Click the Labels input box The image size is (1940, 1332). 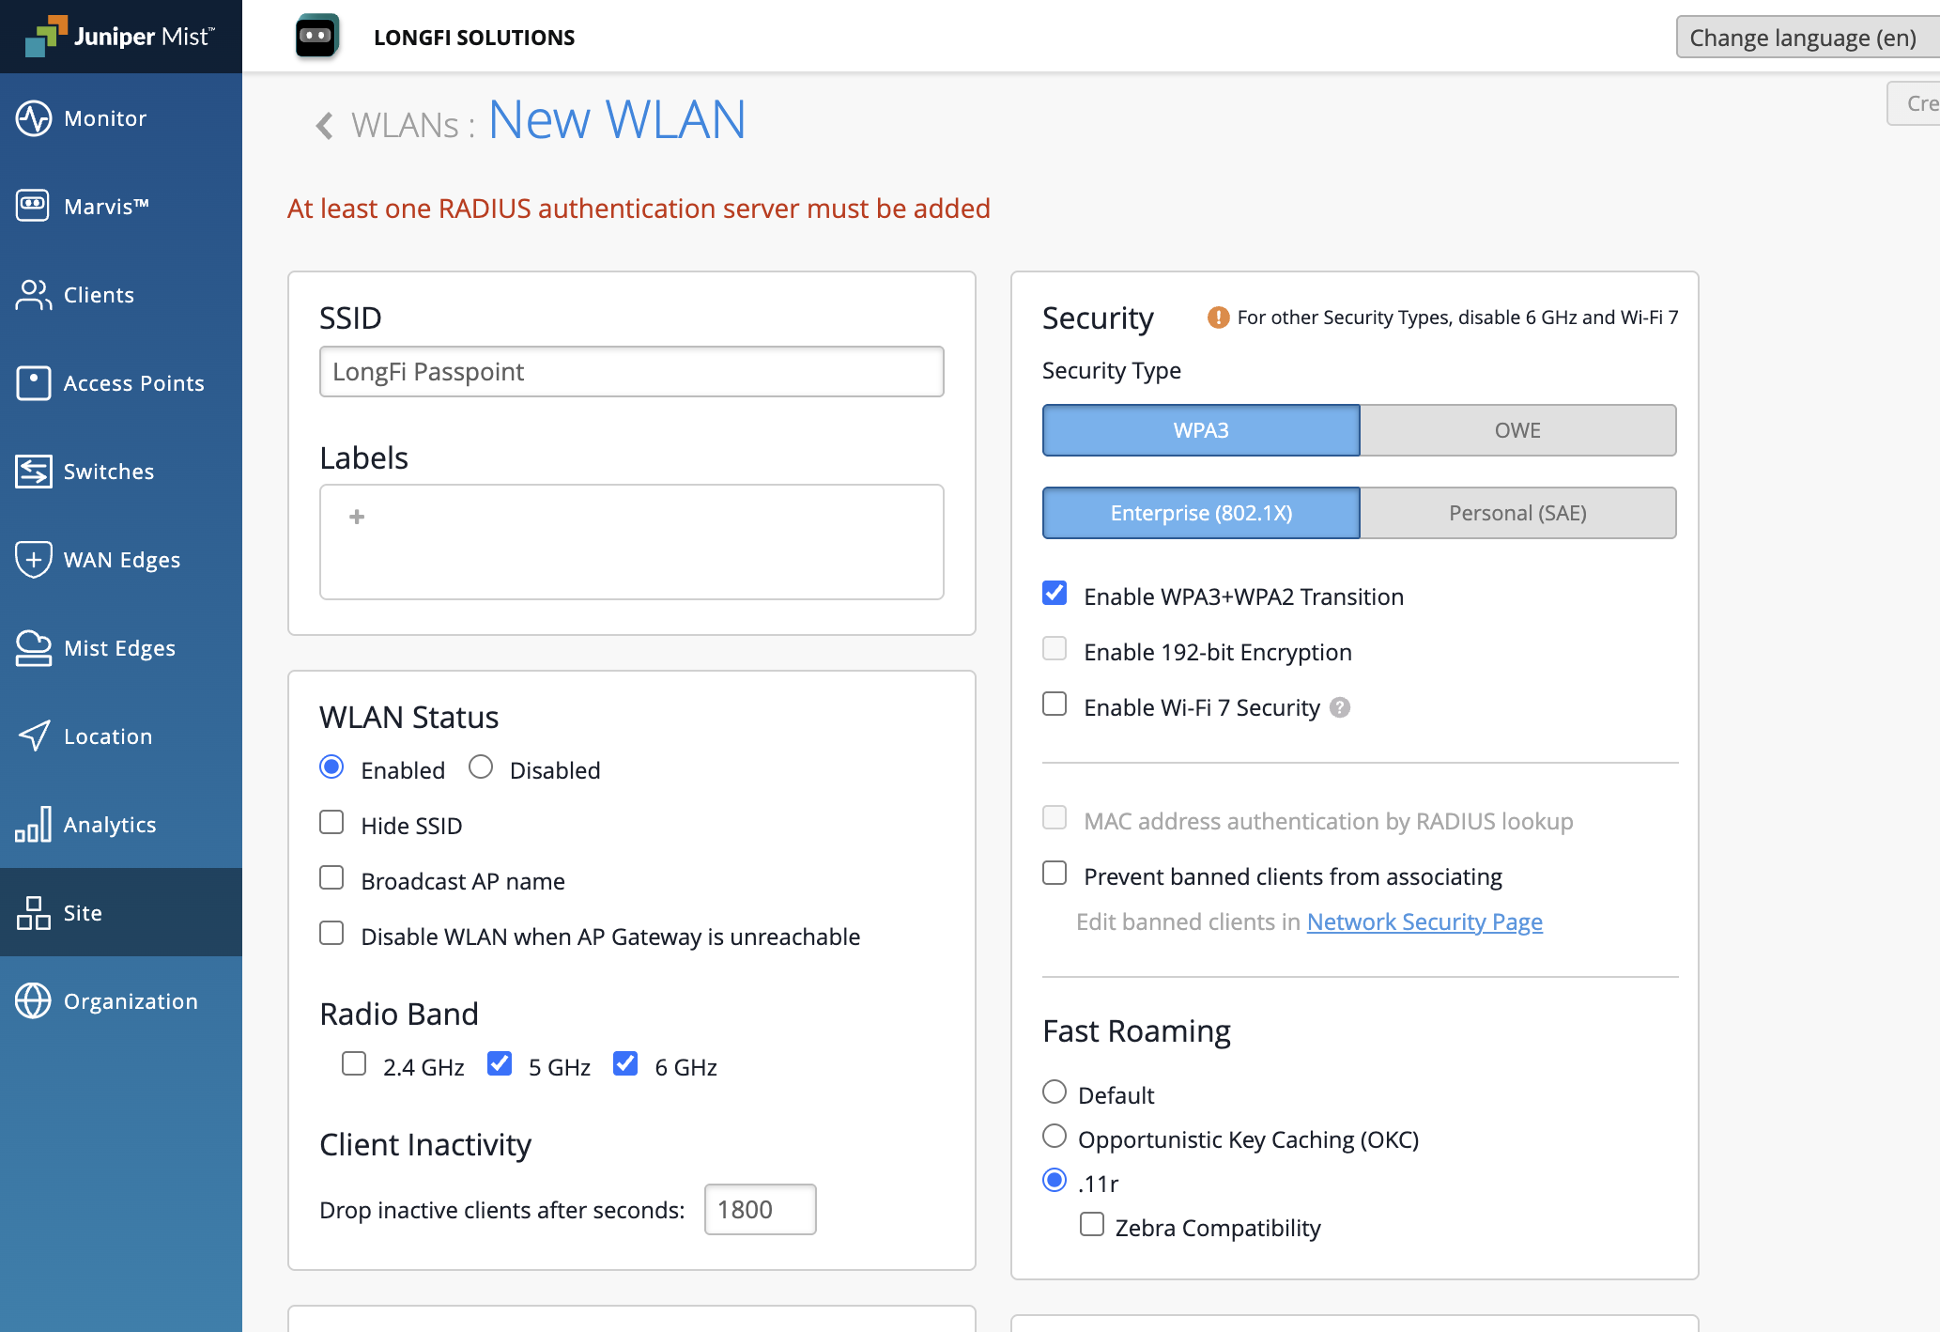point(632,542)
